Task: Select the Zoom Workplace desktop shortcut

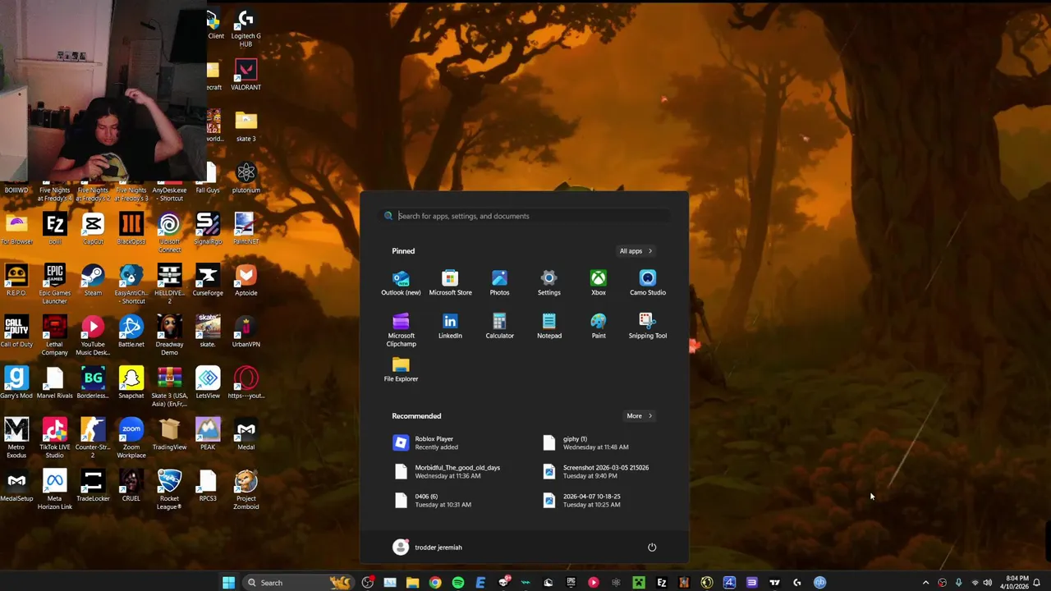Action: [131, 438]
